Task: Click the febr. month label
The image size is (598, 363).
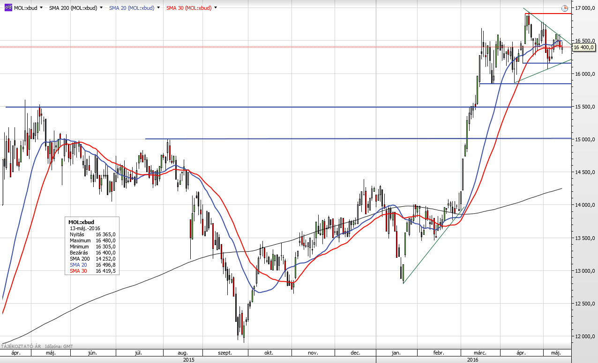Action: tap(439, 353)
